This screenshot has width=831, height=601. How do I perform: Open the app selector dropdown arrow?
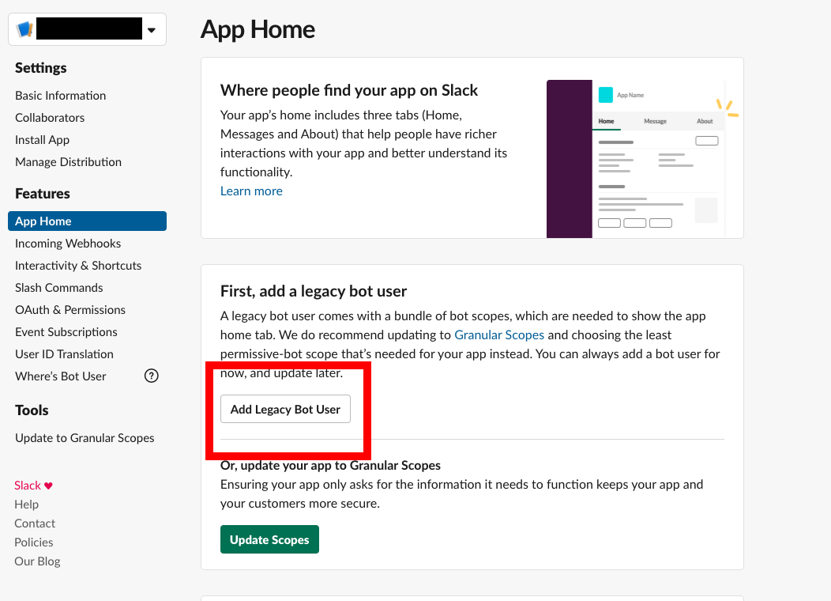pyautogui.click(x=152, y=30)
